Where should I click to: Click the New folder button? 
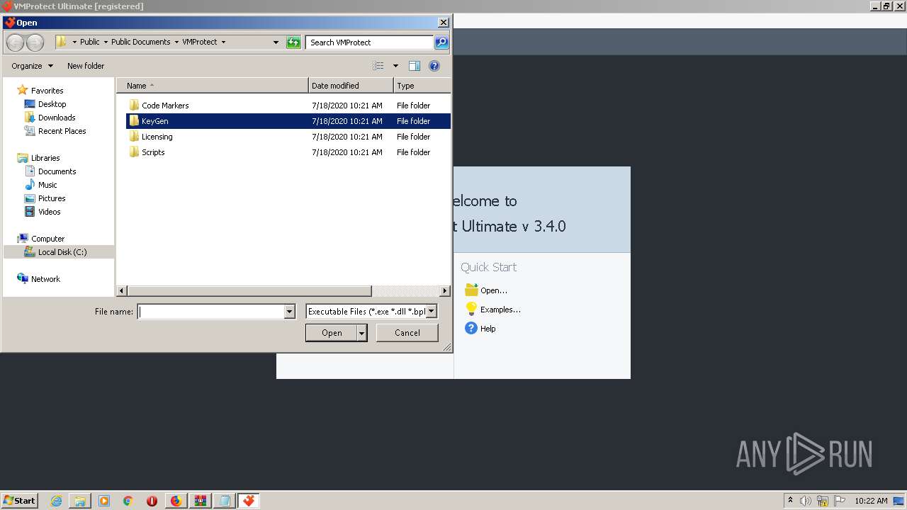(x=86, y=66)
